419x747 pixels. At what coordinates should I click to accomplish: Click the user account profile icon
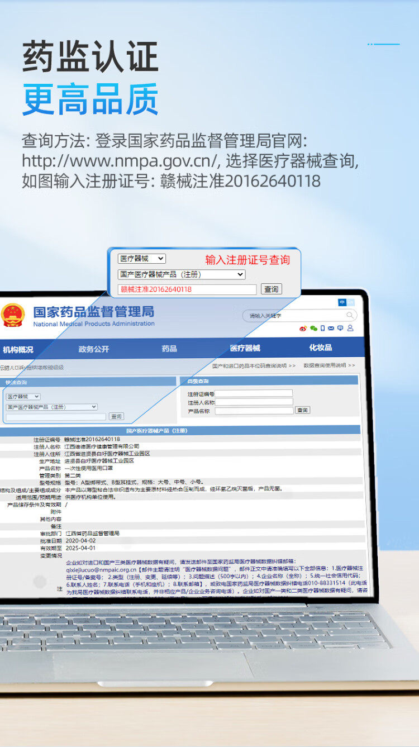pos(350,329)
